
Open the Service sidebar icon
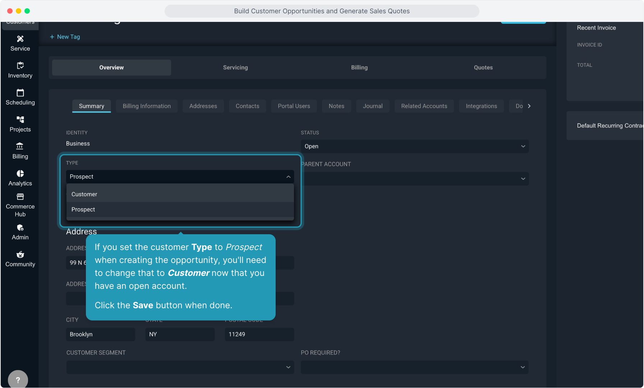[20, 39]
